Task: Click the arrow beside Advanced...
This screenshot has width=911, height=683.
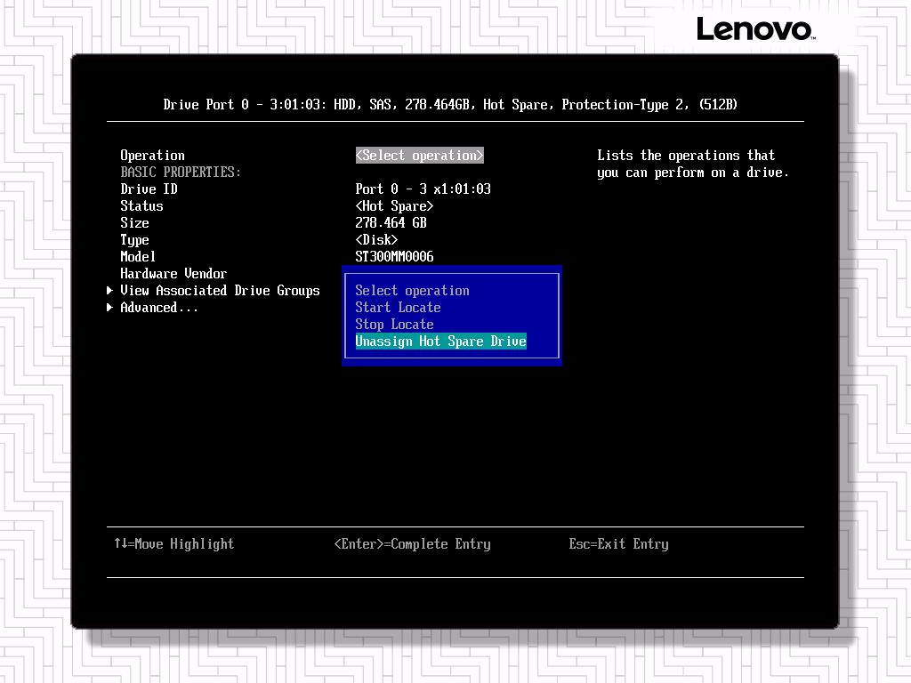Action: [x=110, y=308]
